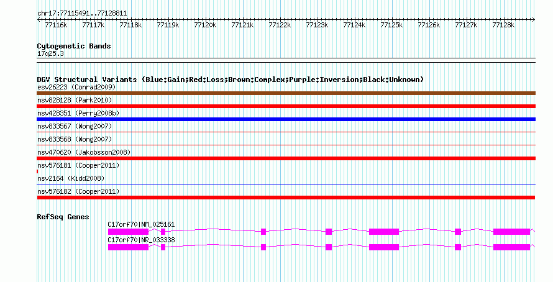Click the red nsv828128 loss bar
Image resolution: width=553 pixels, height=282 pixels.
286,106
